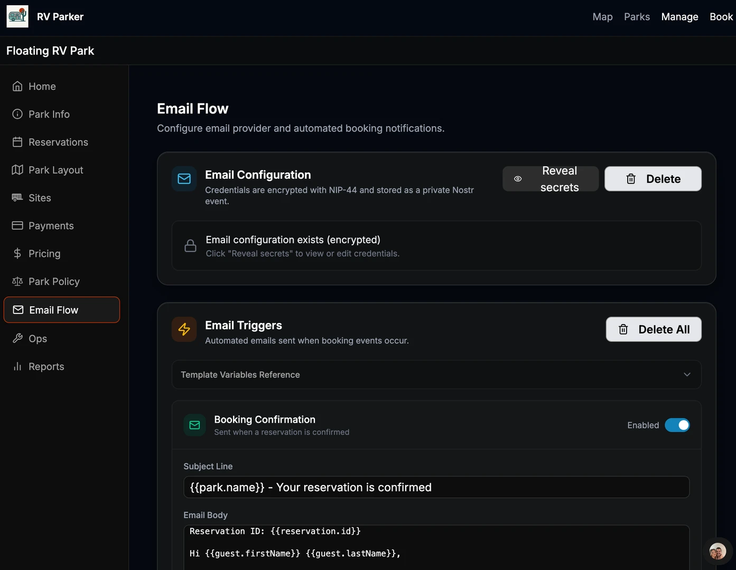Click the Pricing dollar sign icon
This screenshot has width=736, height=570.
pyautogui.click(x=17, y=253)
